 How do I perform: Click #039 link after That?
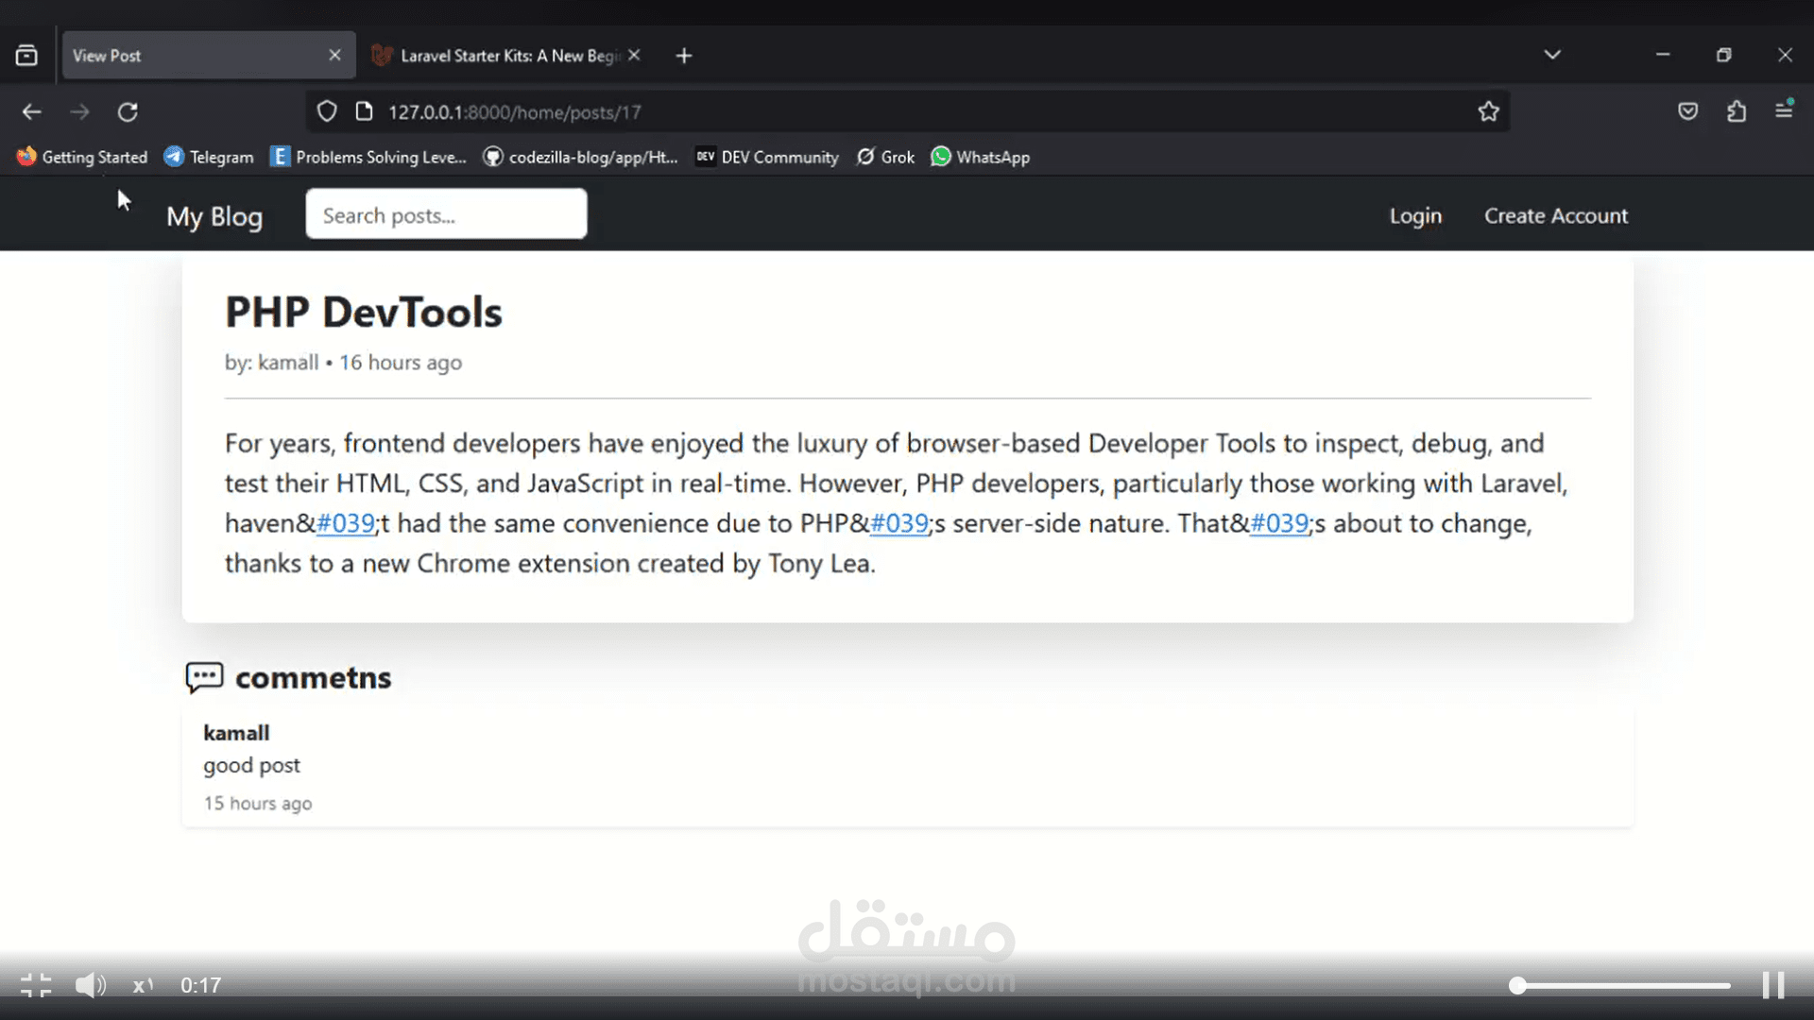[x=1279, y=523]
